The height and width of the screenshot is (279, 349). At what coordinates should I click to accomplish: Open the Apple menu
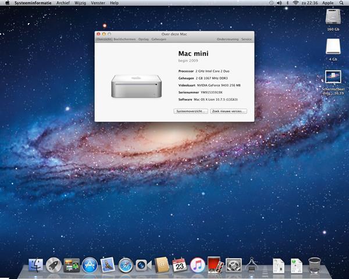click(8, 3)
